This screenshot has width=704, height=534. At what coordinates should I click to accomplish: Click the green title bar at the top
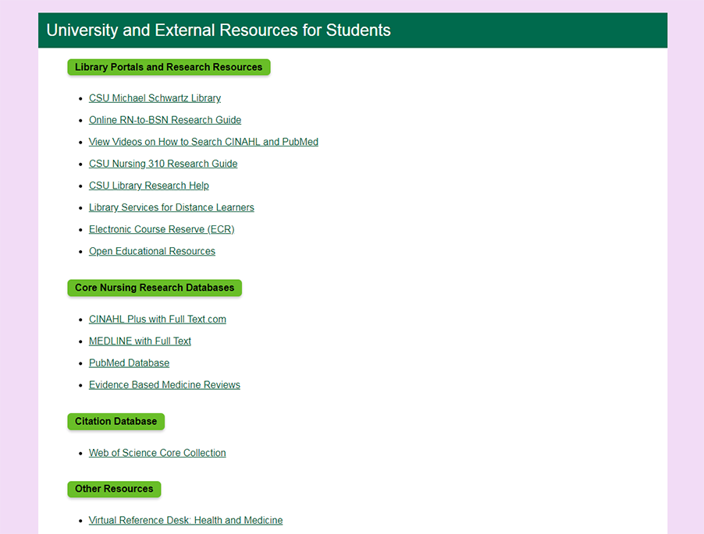pyautogui.click(x=352, y=30)
